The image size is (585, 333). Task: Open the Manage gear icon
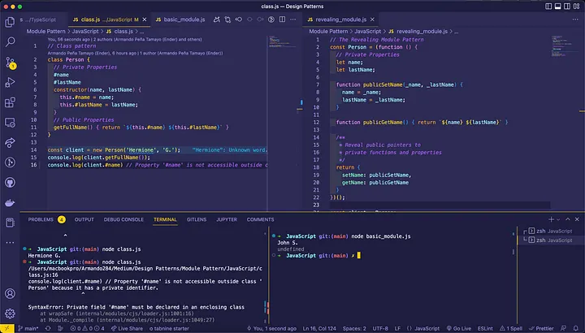10,314
